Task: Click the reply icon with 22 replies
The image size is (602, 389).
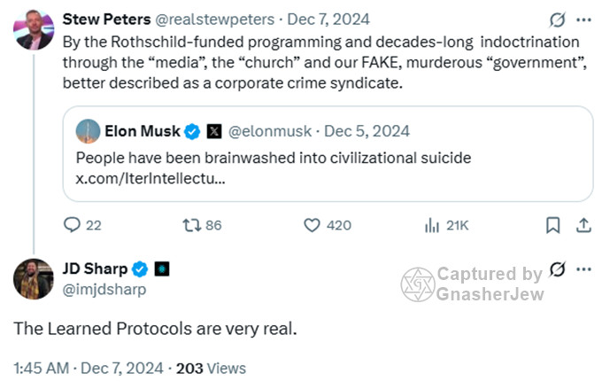Action: (73, 226)
